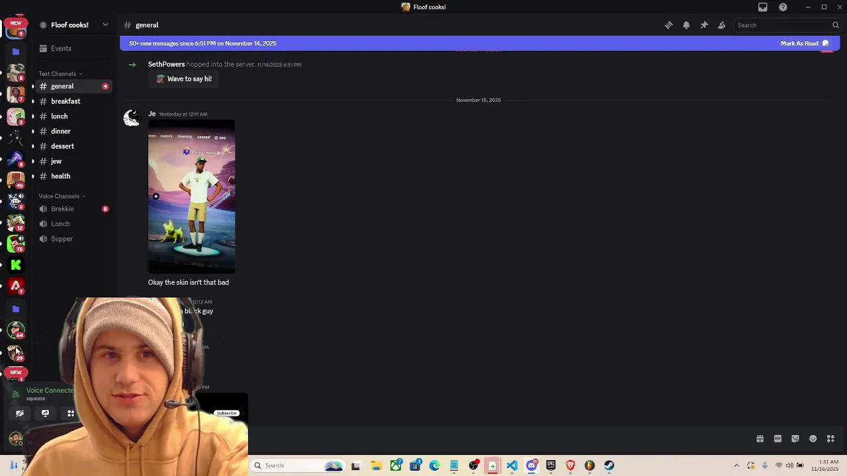Collapse the Voice Channels category
The width and height of the screenshot is (847, 476).
62,196
